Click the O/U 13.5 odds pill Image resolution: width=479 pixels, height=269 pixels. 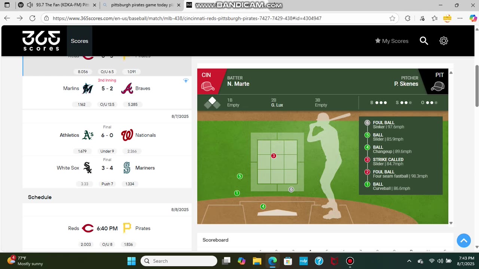click(107, 105)
